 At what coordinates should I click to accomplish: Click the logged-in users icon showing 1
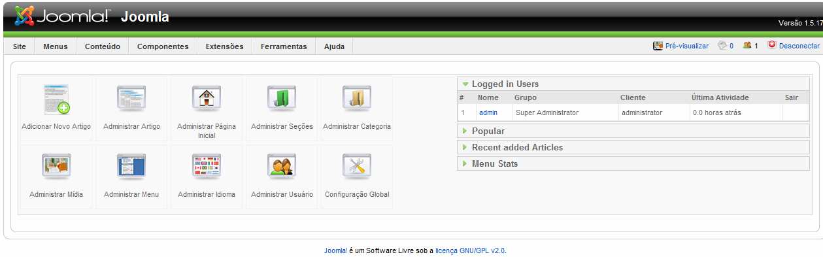(x=747, y=46)
